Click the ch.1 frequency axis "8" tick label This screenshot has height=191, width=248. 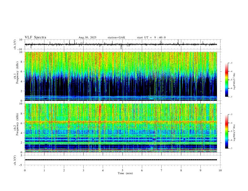coord(22,62)
